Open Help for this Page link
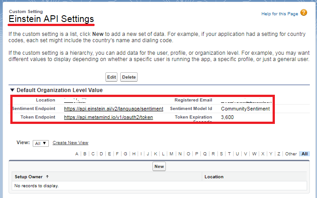Viewport: 317px width, 198px height. click(x=280, y=14)
